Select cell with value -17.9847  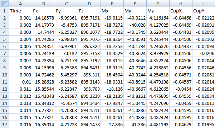(112, 103)
